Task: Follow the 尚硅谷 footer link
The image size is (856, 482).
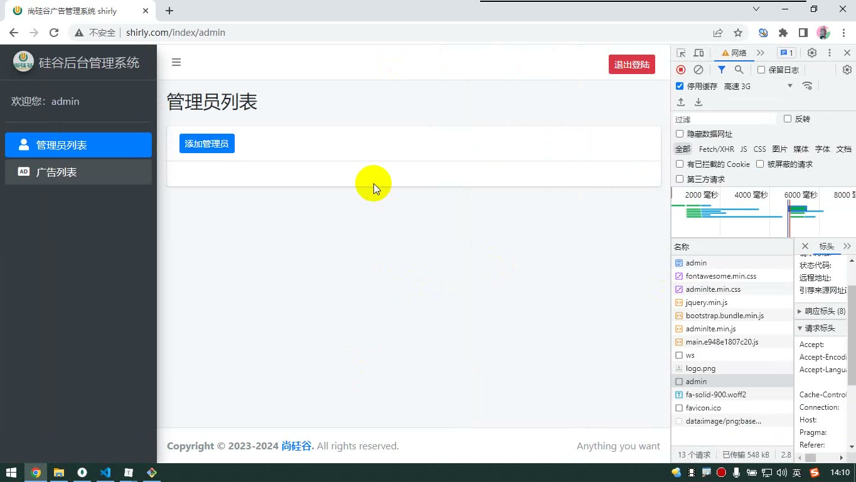Action: click(x=297, y=446)
